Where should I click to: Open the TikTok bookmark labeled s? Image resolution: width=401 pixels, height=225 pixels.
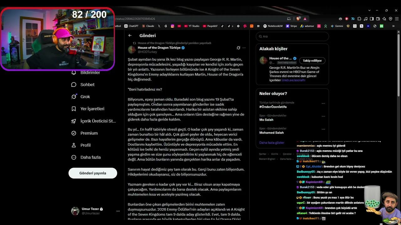click(x=230, y=26)
